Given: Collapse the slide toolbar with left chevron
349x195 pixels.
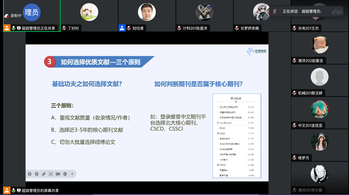Looking at the screenshot, I should 72,174.
